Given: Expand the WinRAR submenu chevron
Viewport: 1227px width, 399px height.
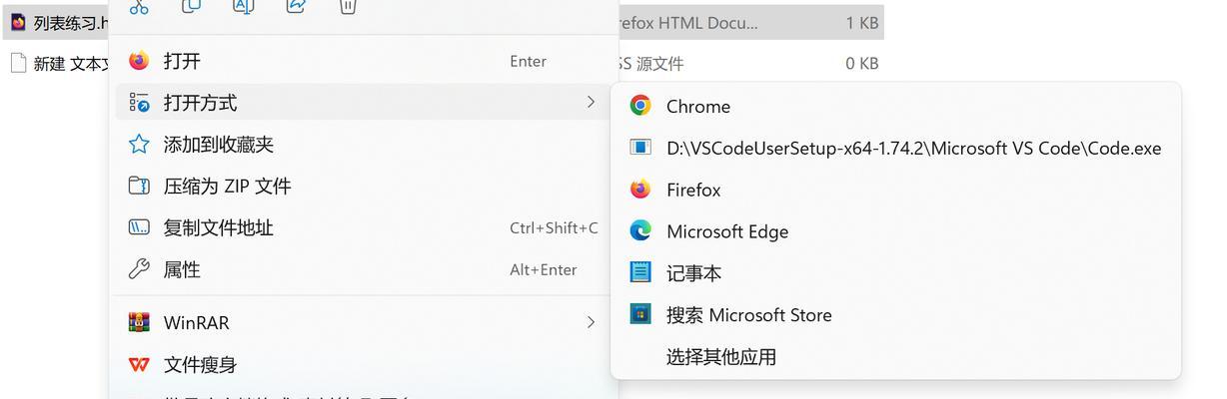Looking at the screenshot, I should (x=591, y=322).
